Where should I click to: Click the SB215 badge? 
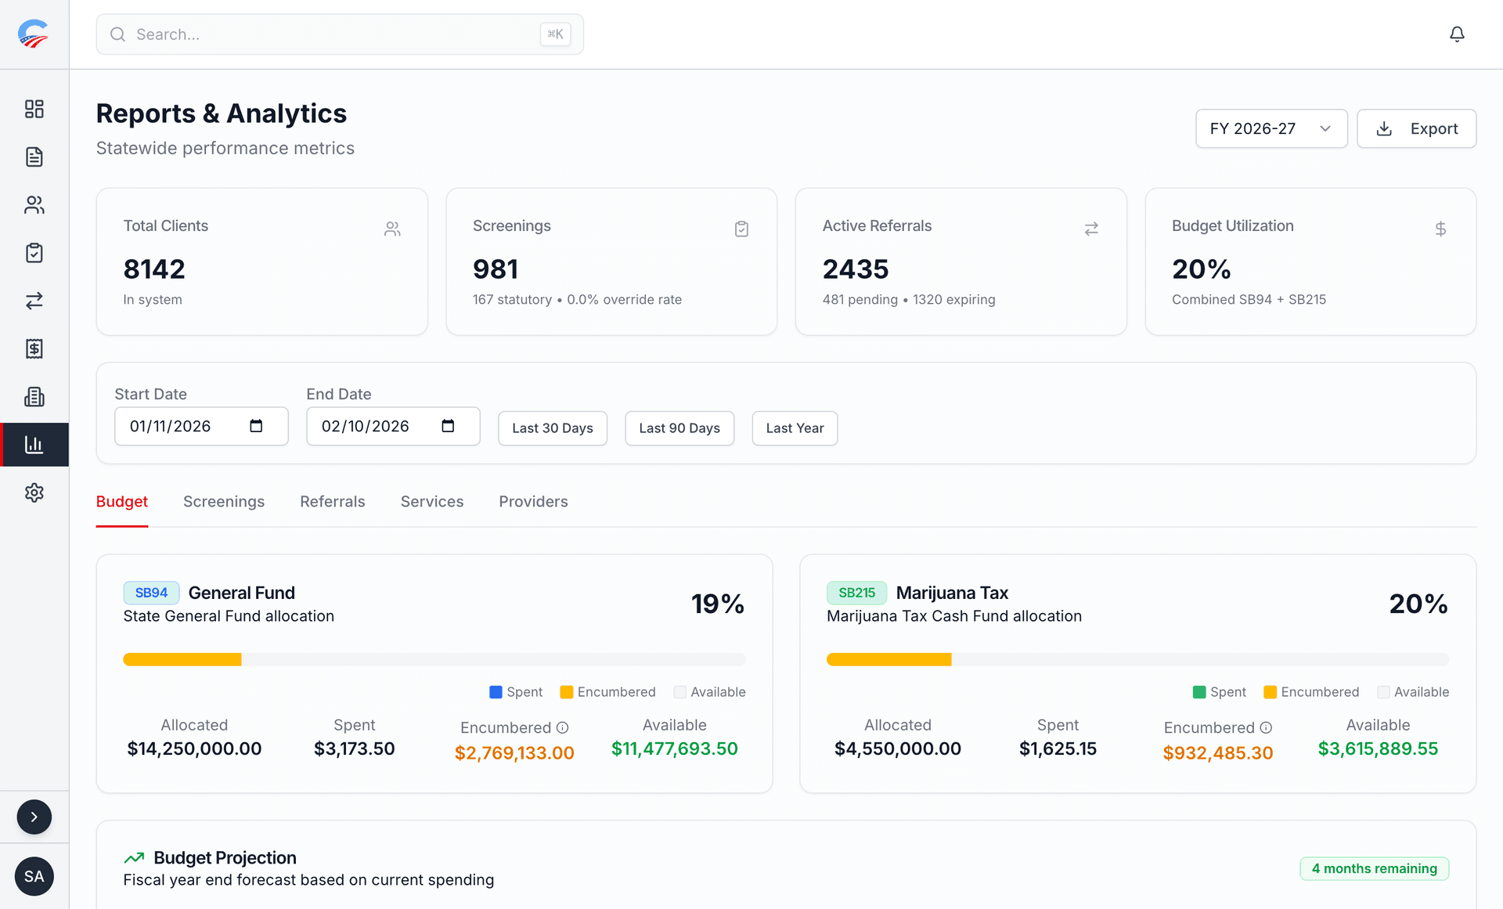click(856, 593)
